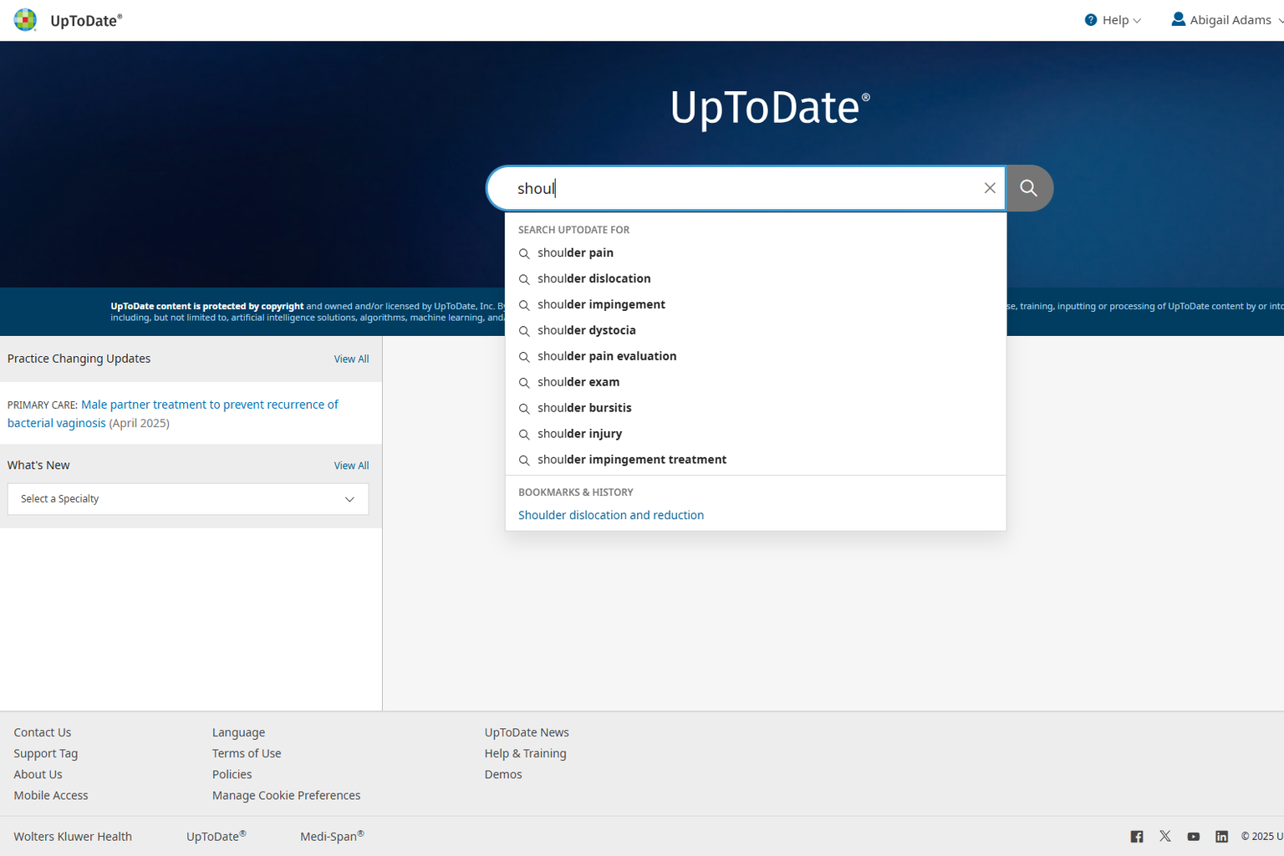The width and height of the screenshot is (1284, 856).
Task: Open the YouTube icon in footer
Action: click(1194, 837)
